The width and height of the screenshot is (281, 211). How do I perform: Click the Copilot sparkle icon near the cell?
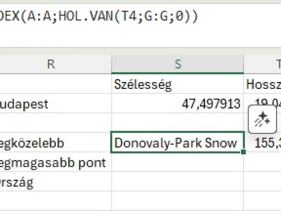[x=262, y=119]
